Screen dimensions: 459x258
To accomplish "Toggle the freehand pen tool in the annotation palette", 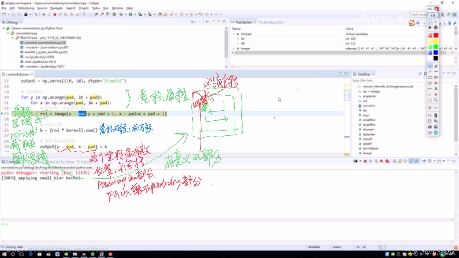I will click(x=430, y=66).
